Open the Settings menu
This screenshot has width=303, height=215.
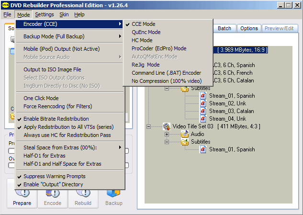click(45, 15)
